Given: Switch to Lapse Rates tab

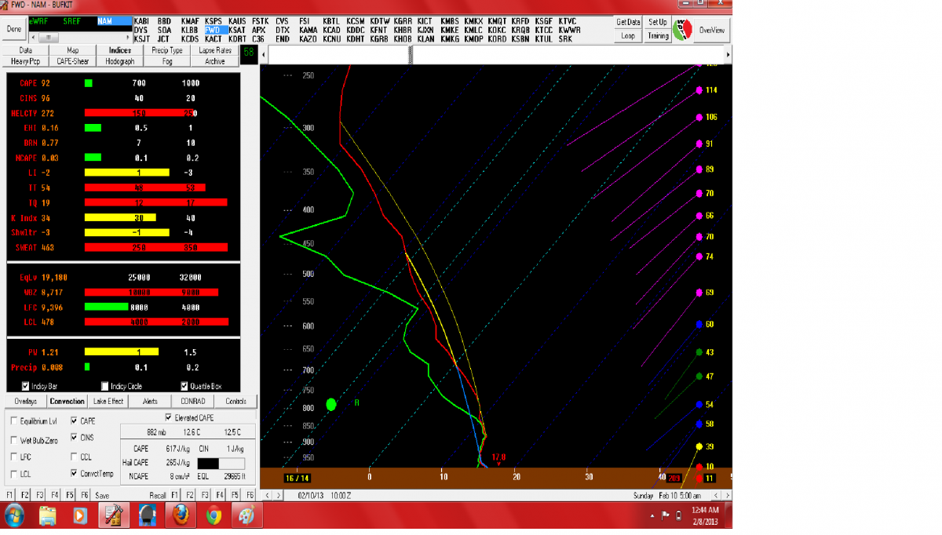Looking at the screenshot, I should coord(214,50).
